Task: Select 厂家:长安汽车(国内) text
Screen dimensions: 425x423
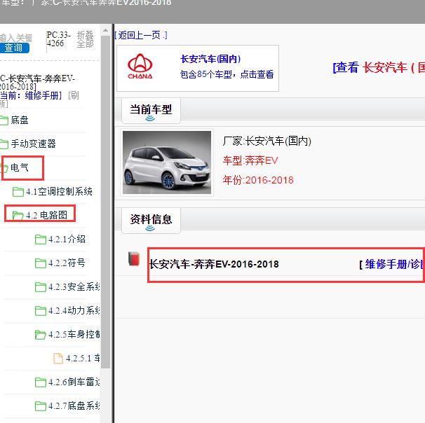Action: click(267, 141)
